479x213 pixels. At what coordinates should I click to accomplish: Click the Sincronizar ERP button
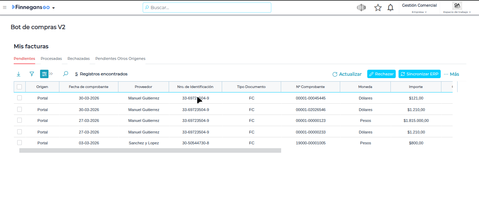(419, 74)
